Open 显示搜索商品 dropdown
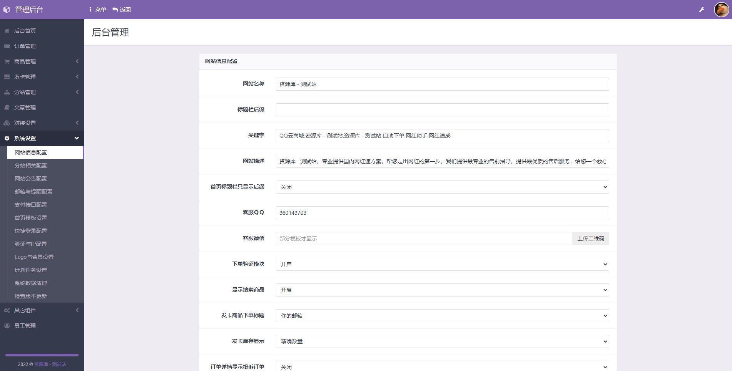Screen dimensions: 732x371 442,290
